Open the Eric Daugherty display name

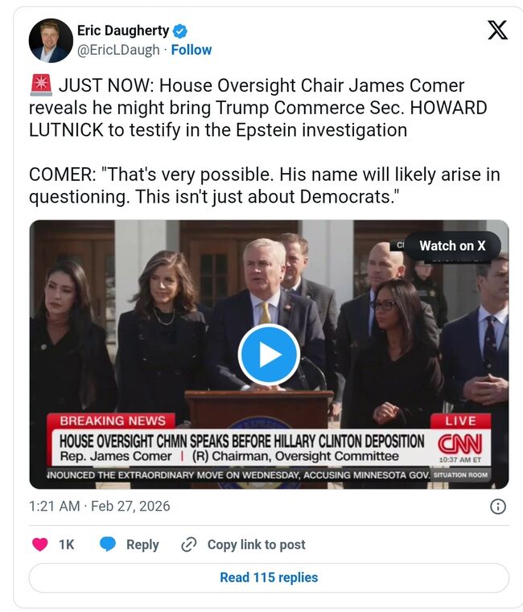click(x=123, y=31)
